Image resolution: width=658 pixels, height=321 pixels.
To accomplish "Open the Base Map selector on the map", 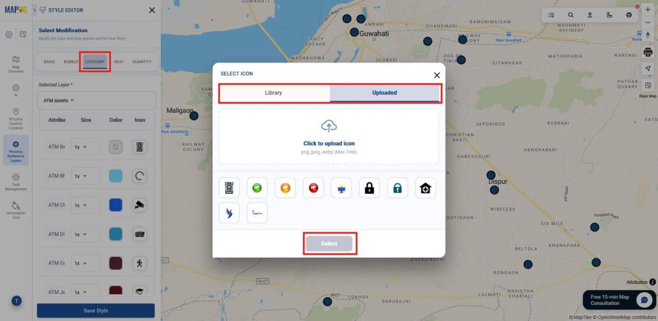I will pyautogui.click(x=648, y=85).
